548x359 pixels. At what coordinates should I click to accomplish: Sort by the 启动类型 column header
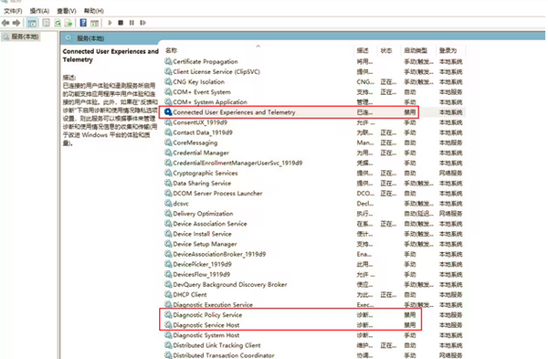(416, 50)
